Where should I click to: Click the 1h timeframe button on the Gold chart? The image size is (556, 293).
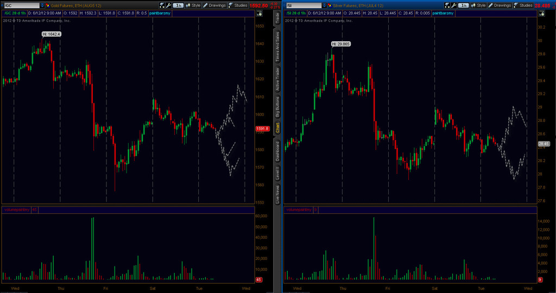[x=179, y=5]
